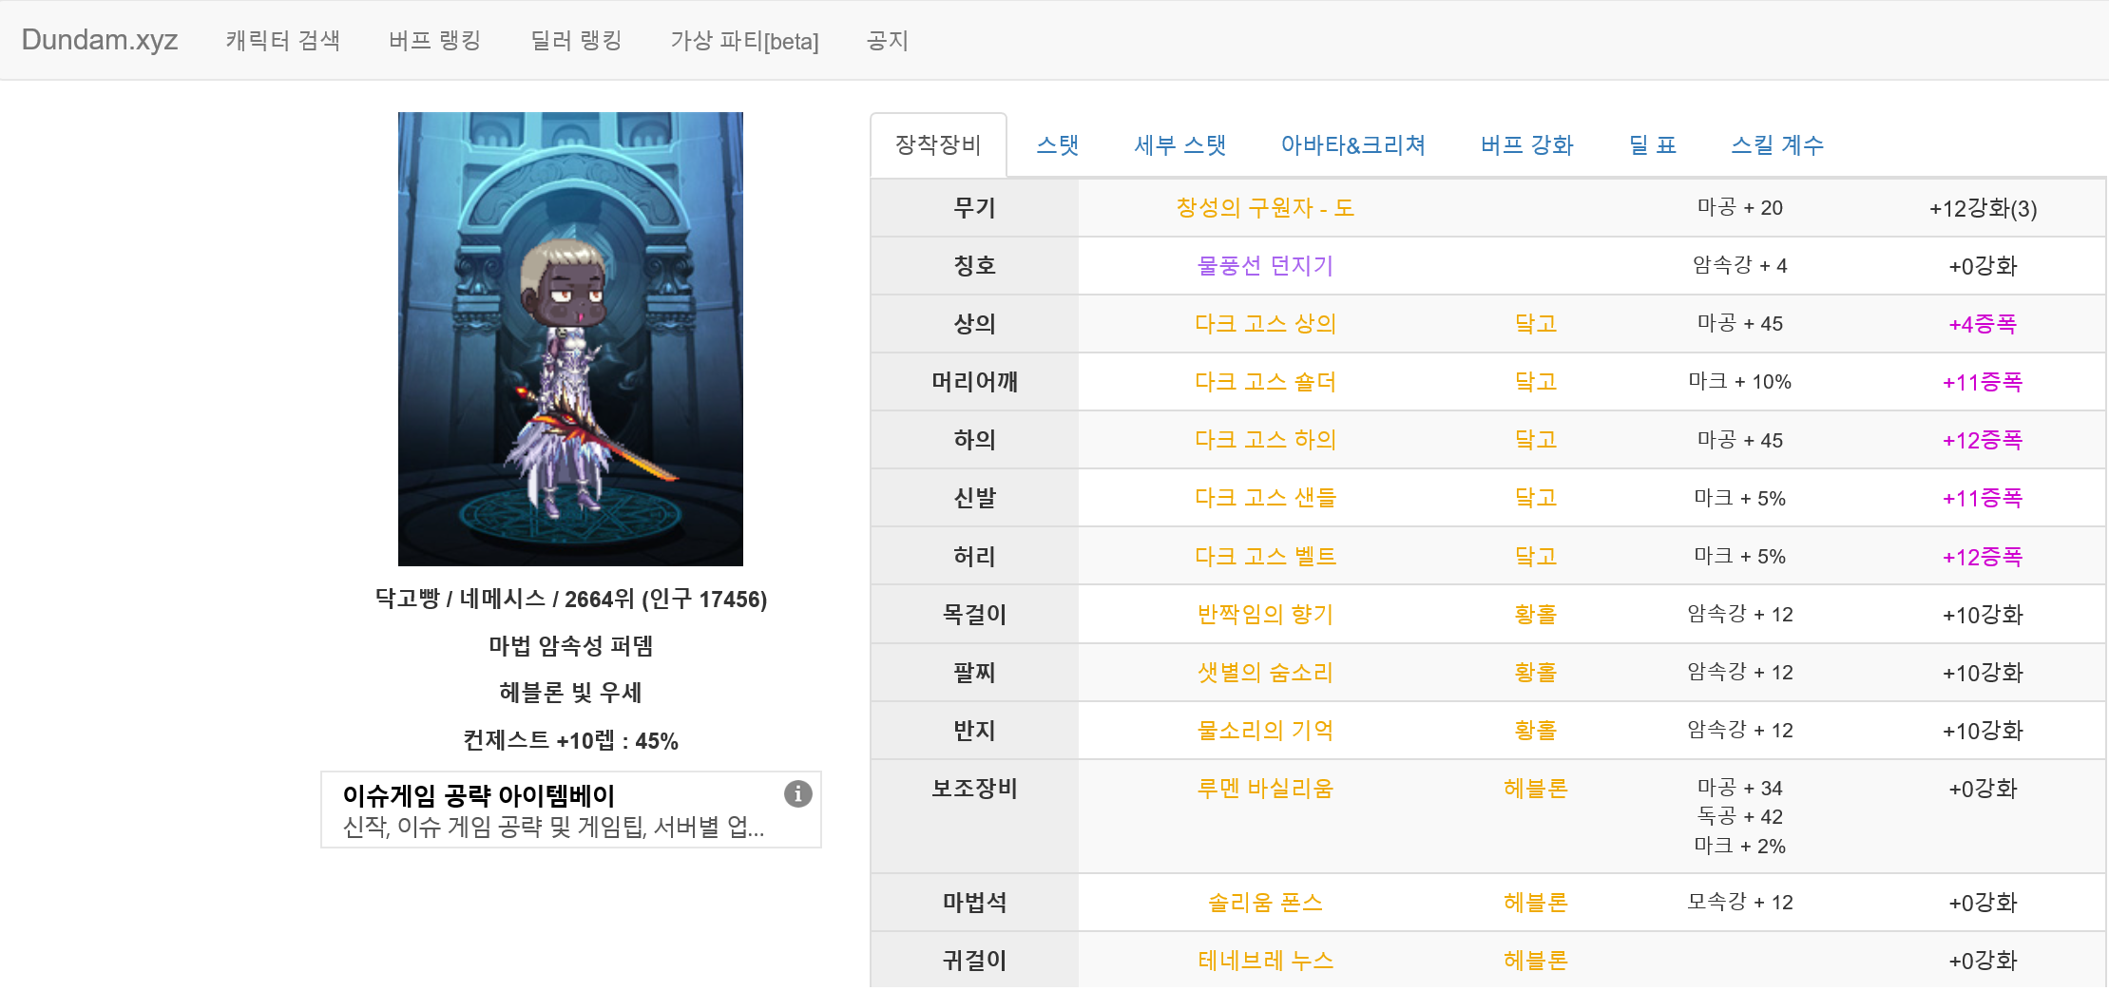Click +12강화(3) weapon reinforcement value
This screenshot has height=991, width=2109.
tap(1983, 209)
